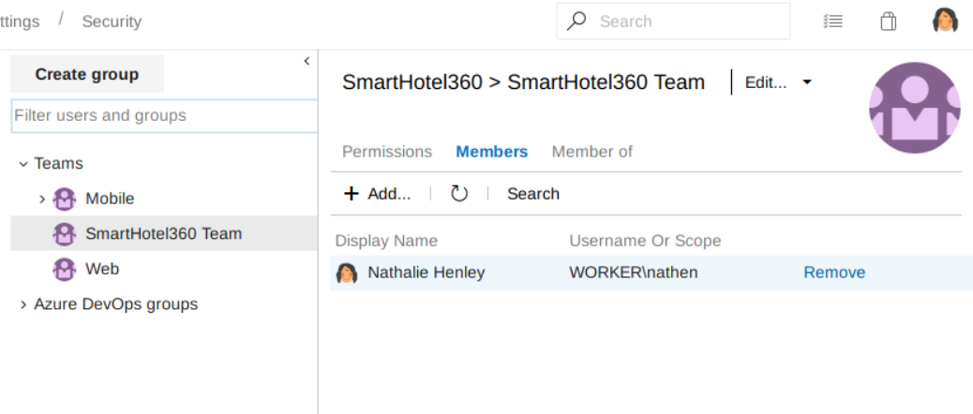Screen dimensions: 973x414
Task: Expand the Azure DevOps groups node
Action: (23, 304)
